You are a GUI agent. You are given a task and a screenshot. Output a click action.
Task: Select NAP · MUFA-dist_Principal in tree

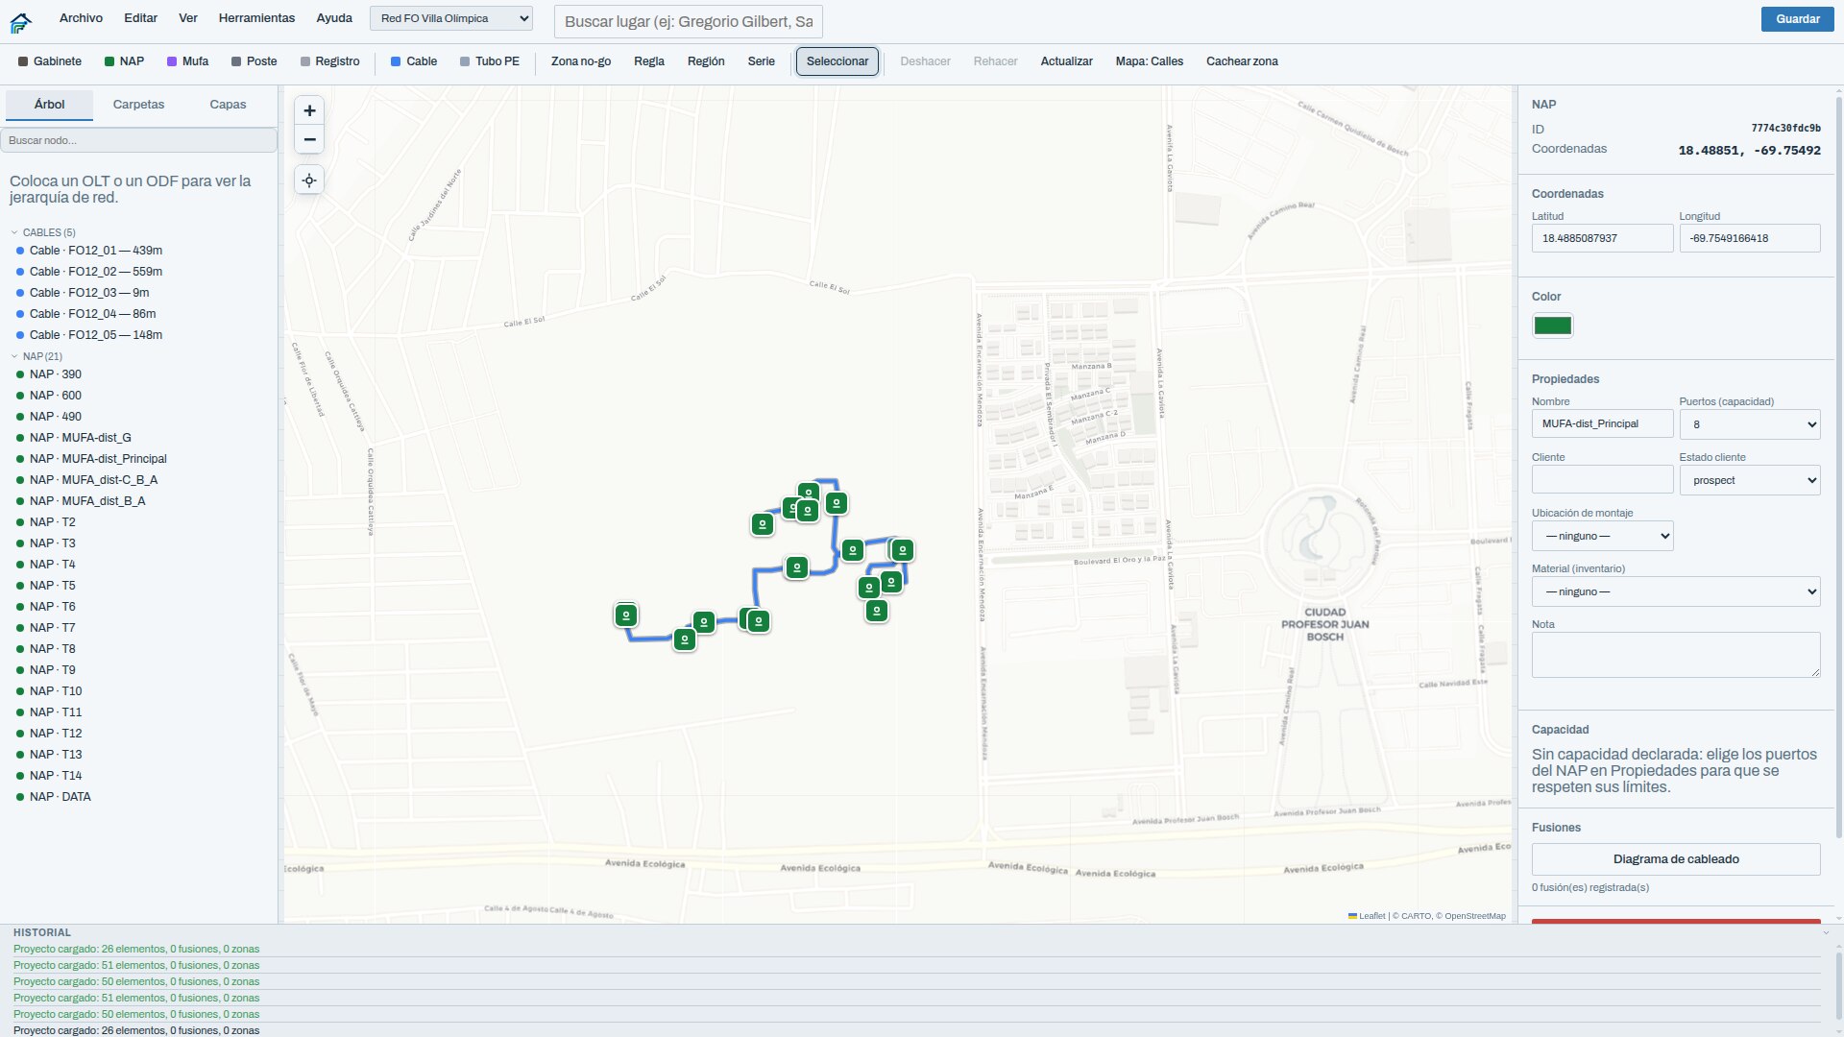point(98,459)
